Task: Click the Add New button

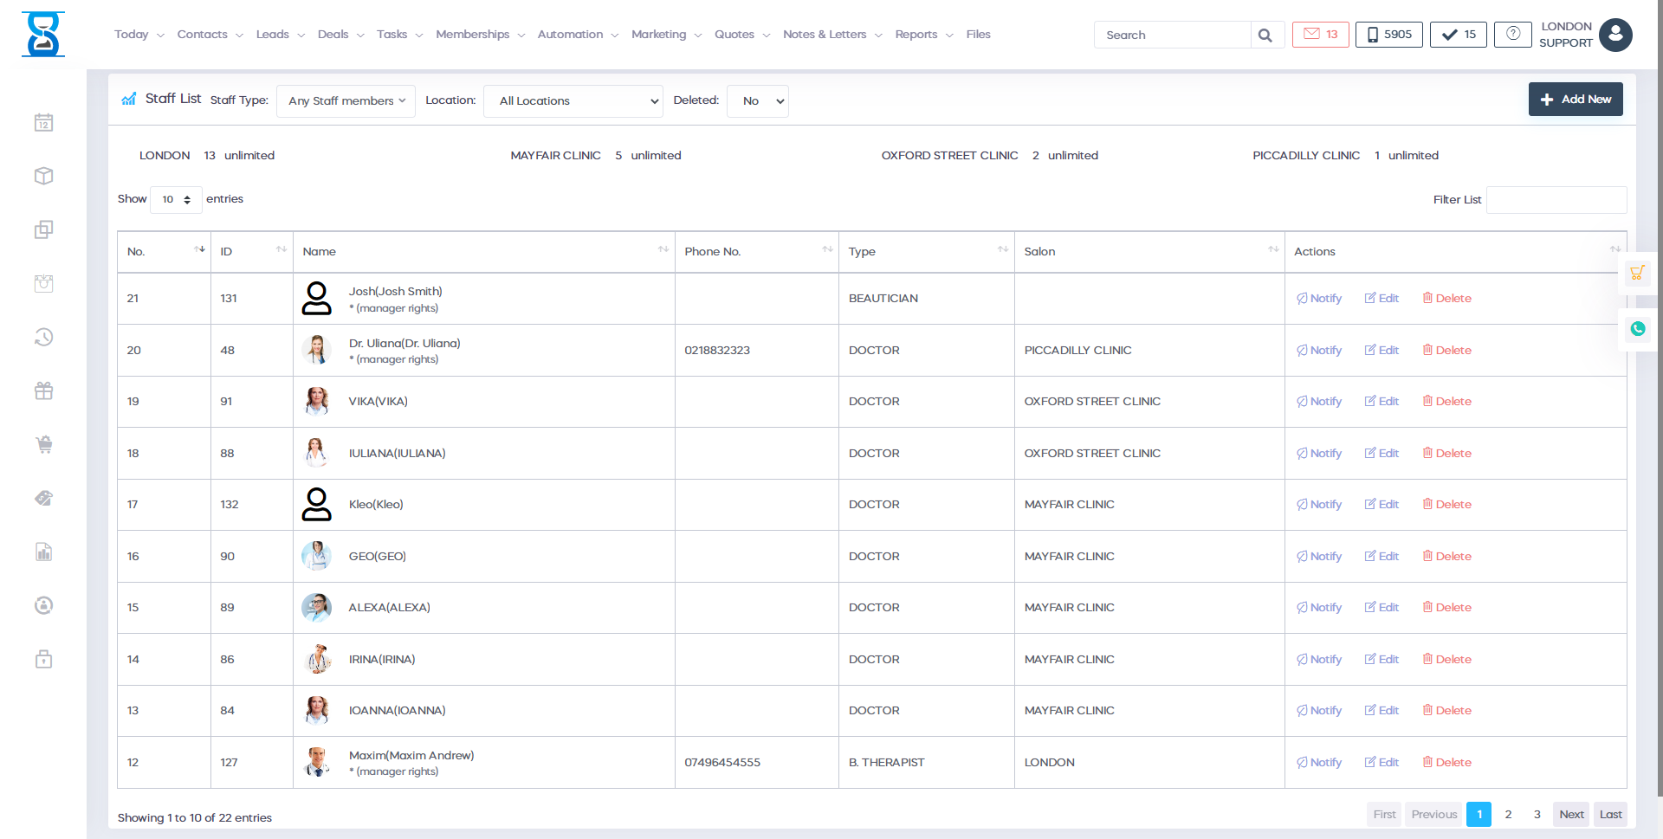Action: 1575,100
